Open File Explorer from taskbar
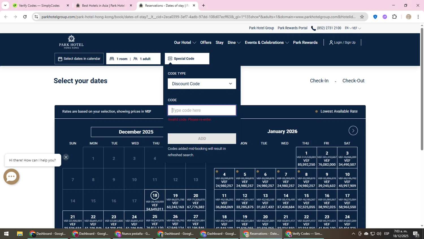The width and height of the screenshot is (424, 239). [x=20, y=234]
